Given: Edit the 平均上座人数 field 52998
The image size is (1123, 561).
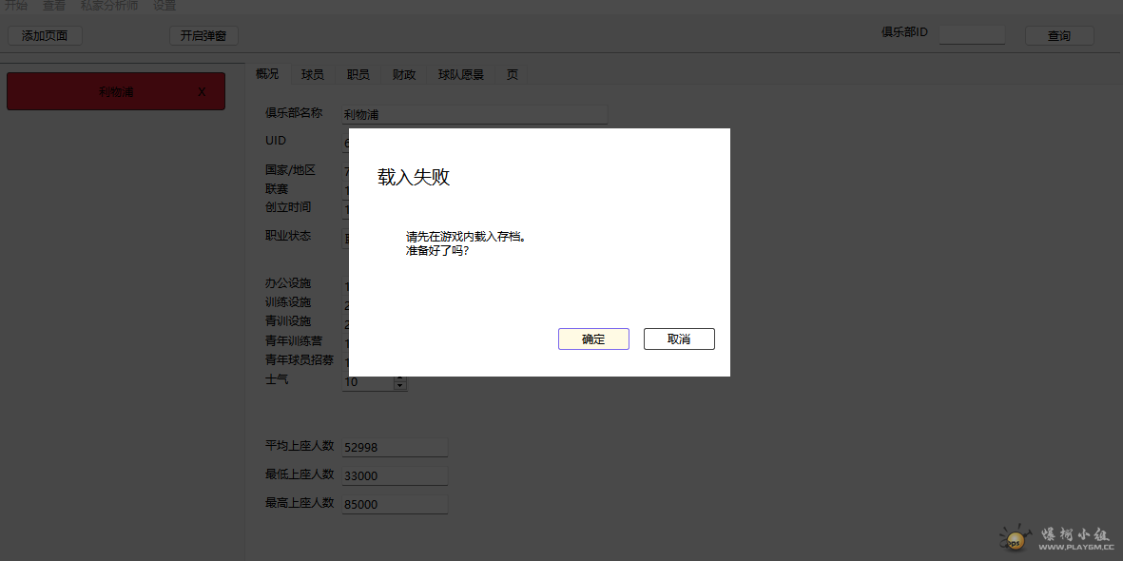Looking at the screenshot, I should [x=395, y=447].
